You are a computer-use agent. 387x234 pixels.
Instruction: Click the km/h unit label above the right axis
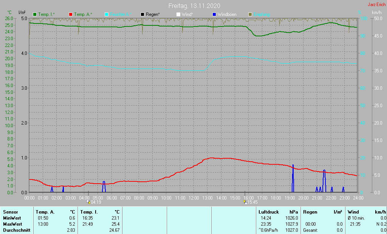[377, 12]
